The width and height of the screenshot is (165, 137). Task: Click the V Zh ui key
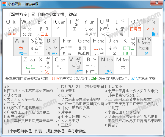(x=76, y=66)
